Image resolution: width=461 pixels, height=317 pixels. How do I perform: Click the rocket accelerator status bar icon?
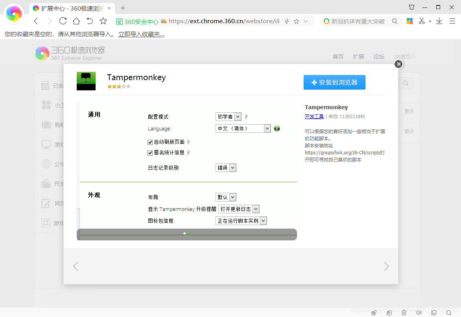coord(374,313)
